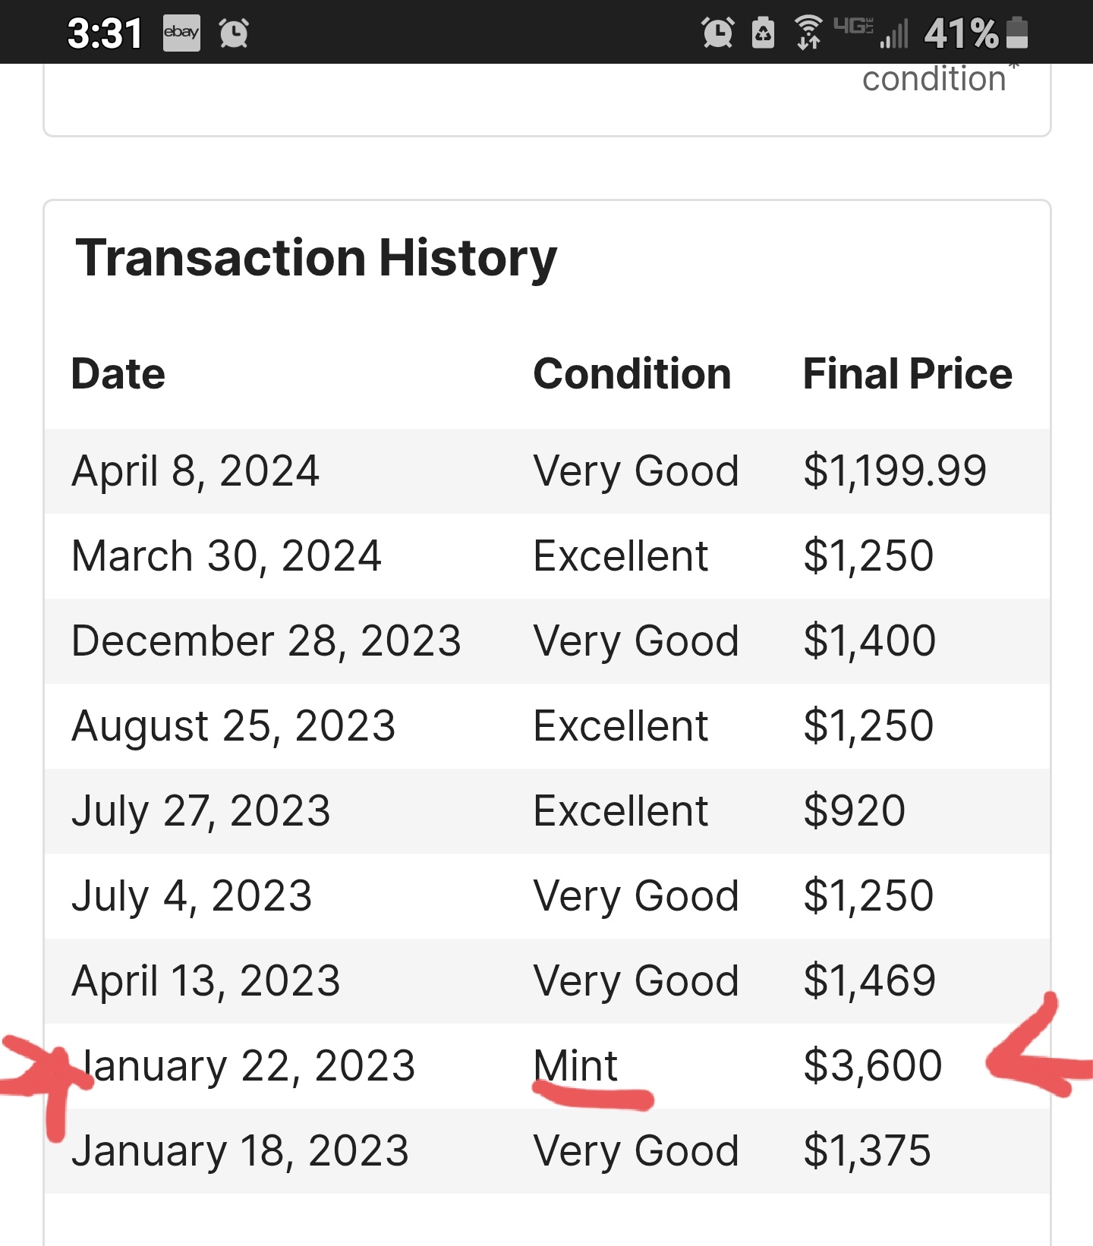1093x1246 pixels.
Task: Open the April 8, 2024 transaction row
Action: pyautogui.click(x=547, y=471)
